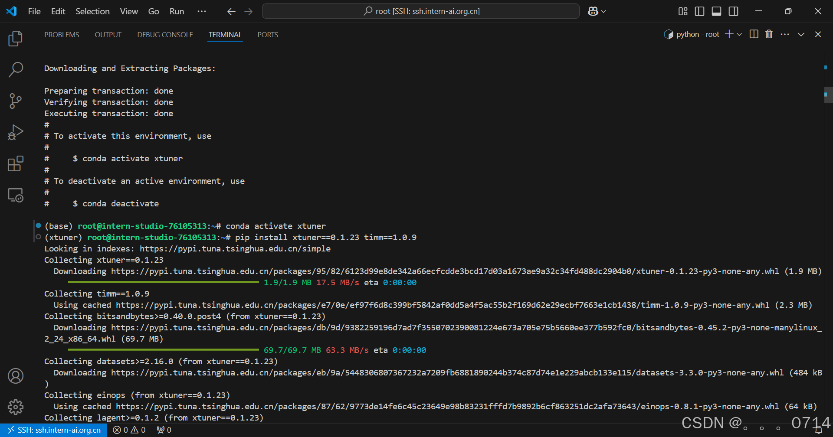833x437 pixels.
Task: Click forwarded ports status item
Action: point(164,430)
